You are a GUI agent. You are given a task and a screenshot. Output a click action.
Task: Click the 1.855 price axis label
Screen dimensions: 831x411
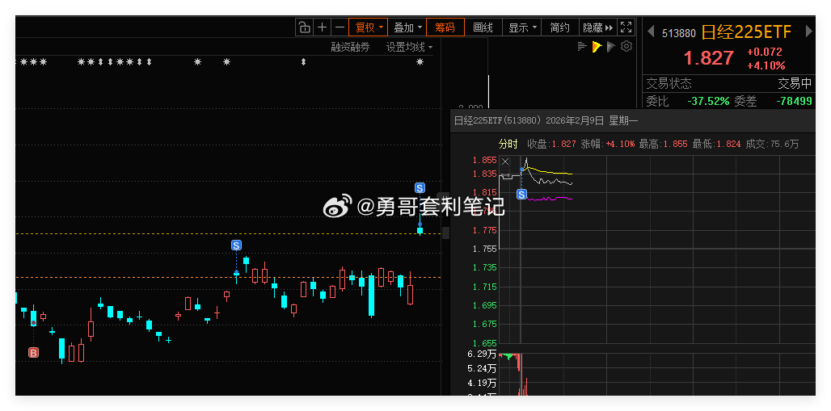point(486,160)
